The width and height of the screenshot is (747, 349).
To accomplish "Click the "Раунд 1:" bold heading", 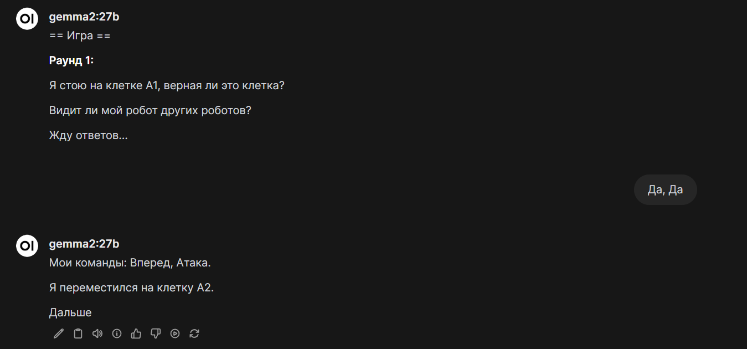I will pos(71,60).
